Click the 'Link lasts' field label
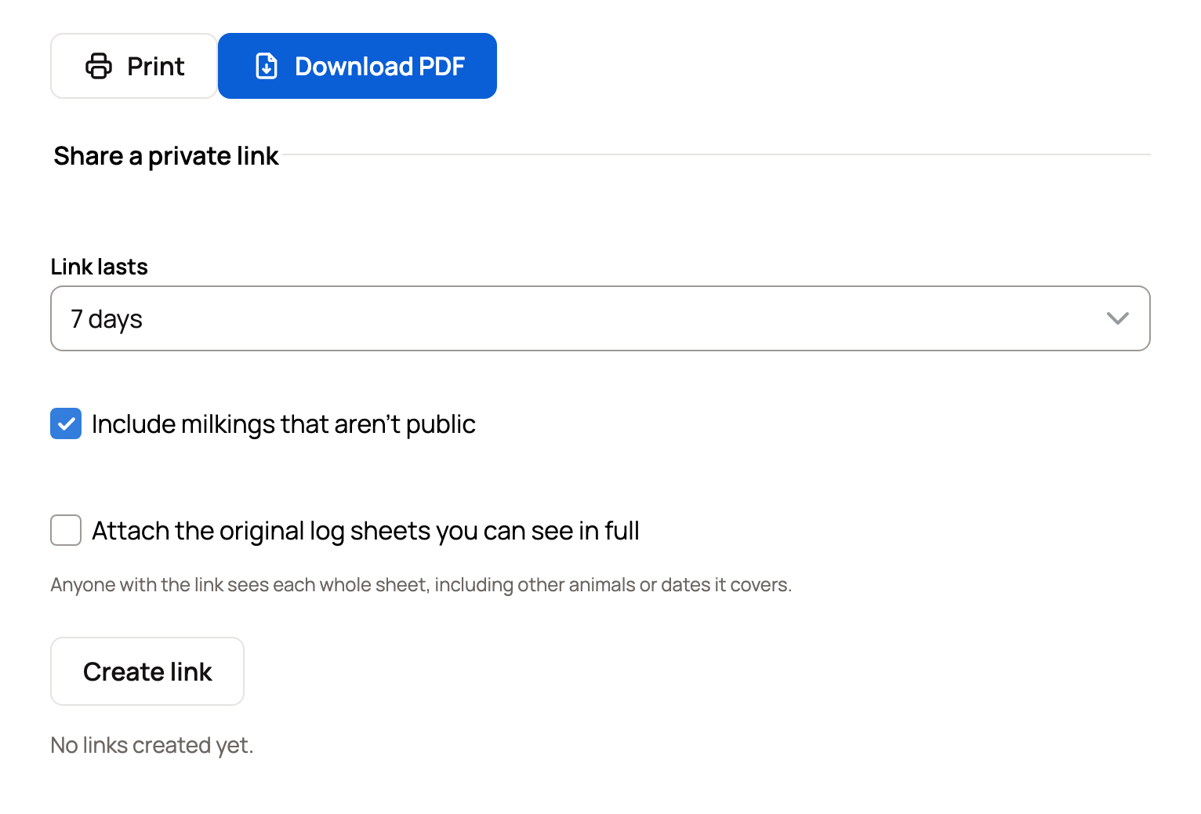 coord(100,267)
